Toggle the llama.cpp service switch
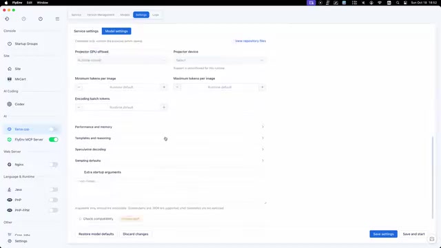This screenshot has height=248, width=441. (54, 130)
